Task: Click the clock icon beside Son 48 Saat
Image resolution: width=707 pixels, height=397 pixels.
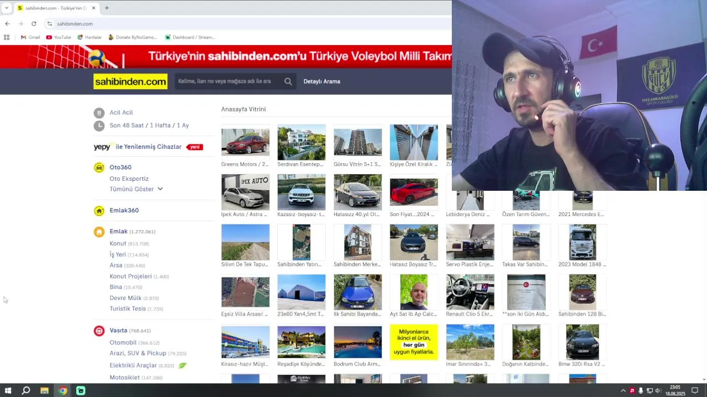Action: point(99,126)
